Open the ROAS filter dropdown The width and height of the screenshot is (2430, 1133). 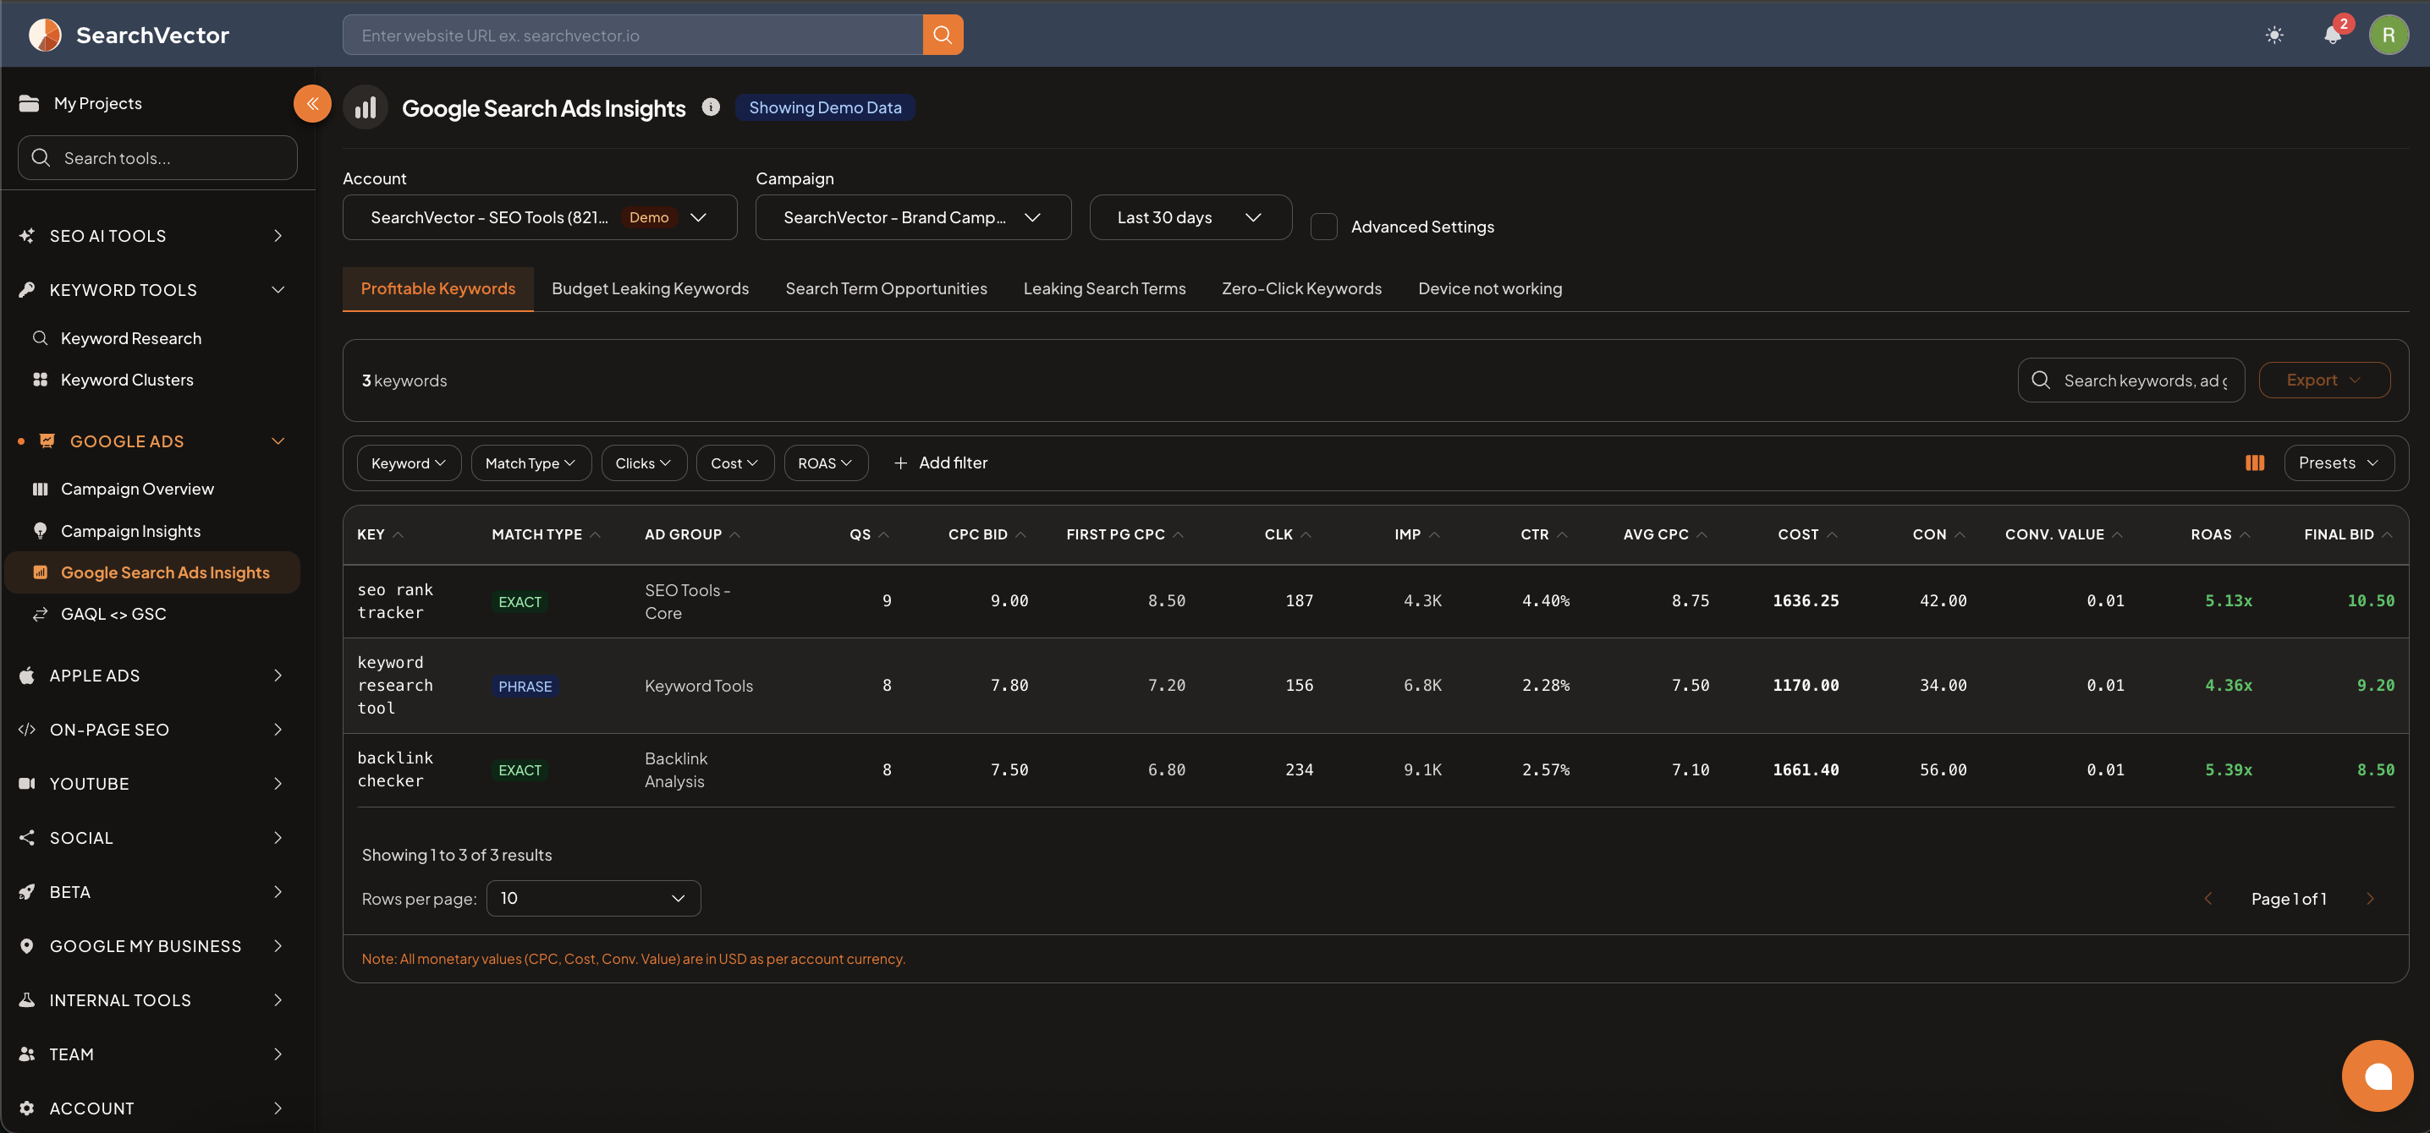click(826, 463)
